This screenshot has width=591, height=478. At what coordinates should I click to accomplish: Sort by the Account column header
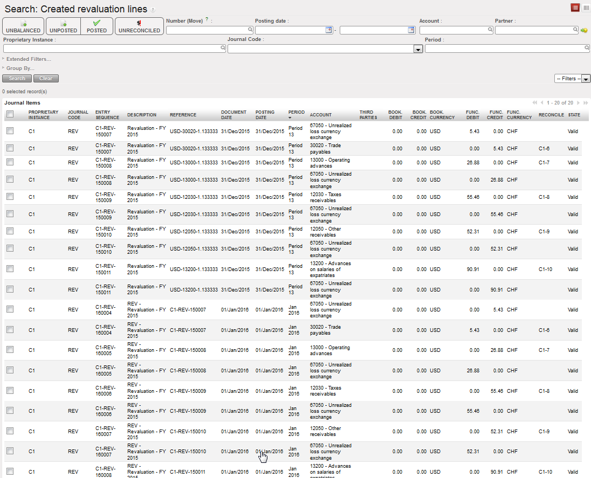coord(320,115)
